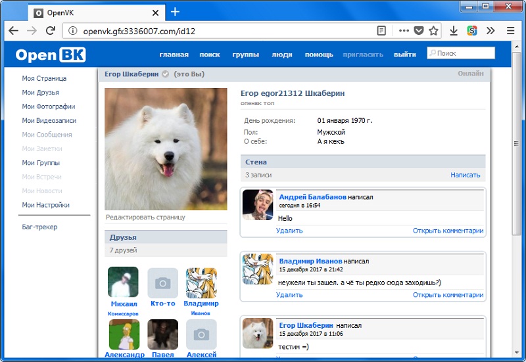Click пригласить in top navigation
526x362 pixels.
click(x=363, y=55)
